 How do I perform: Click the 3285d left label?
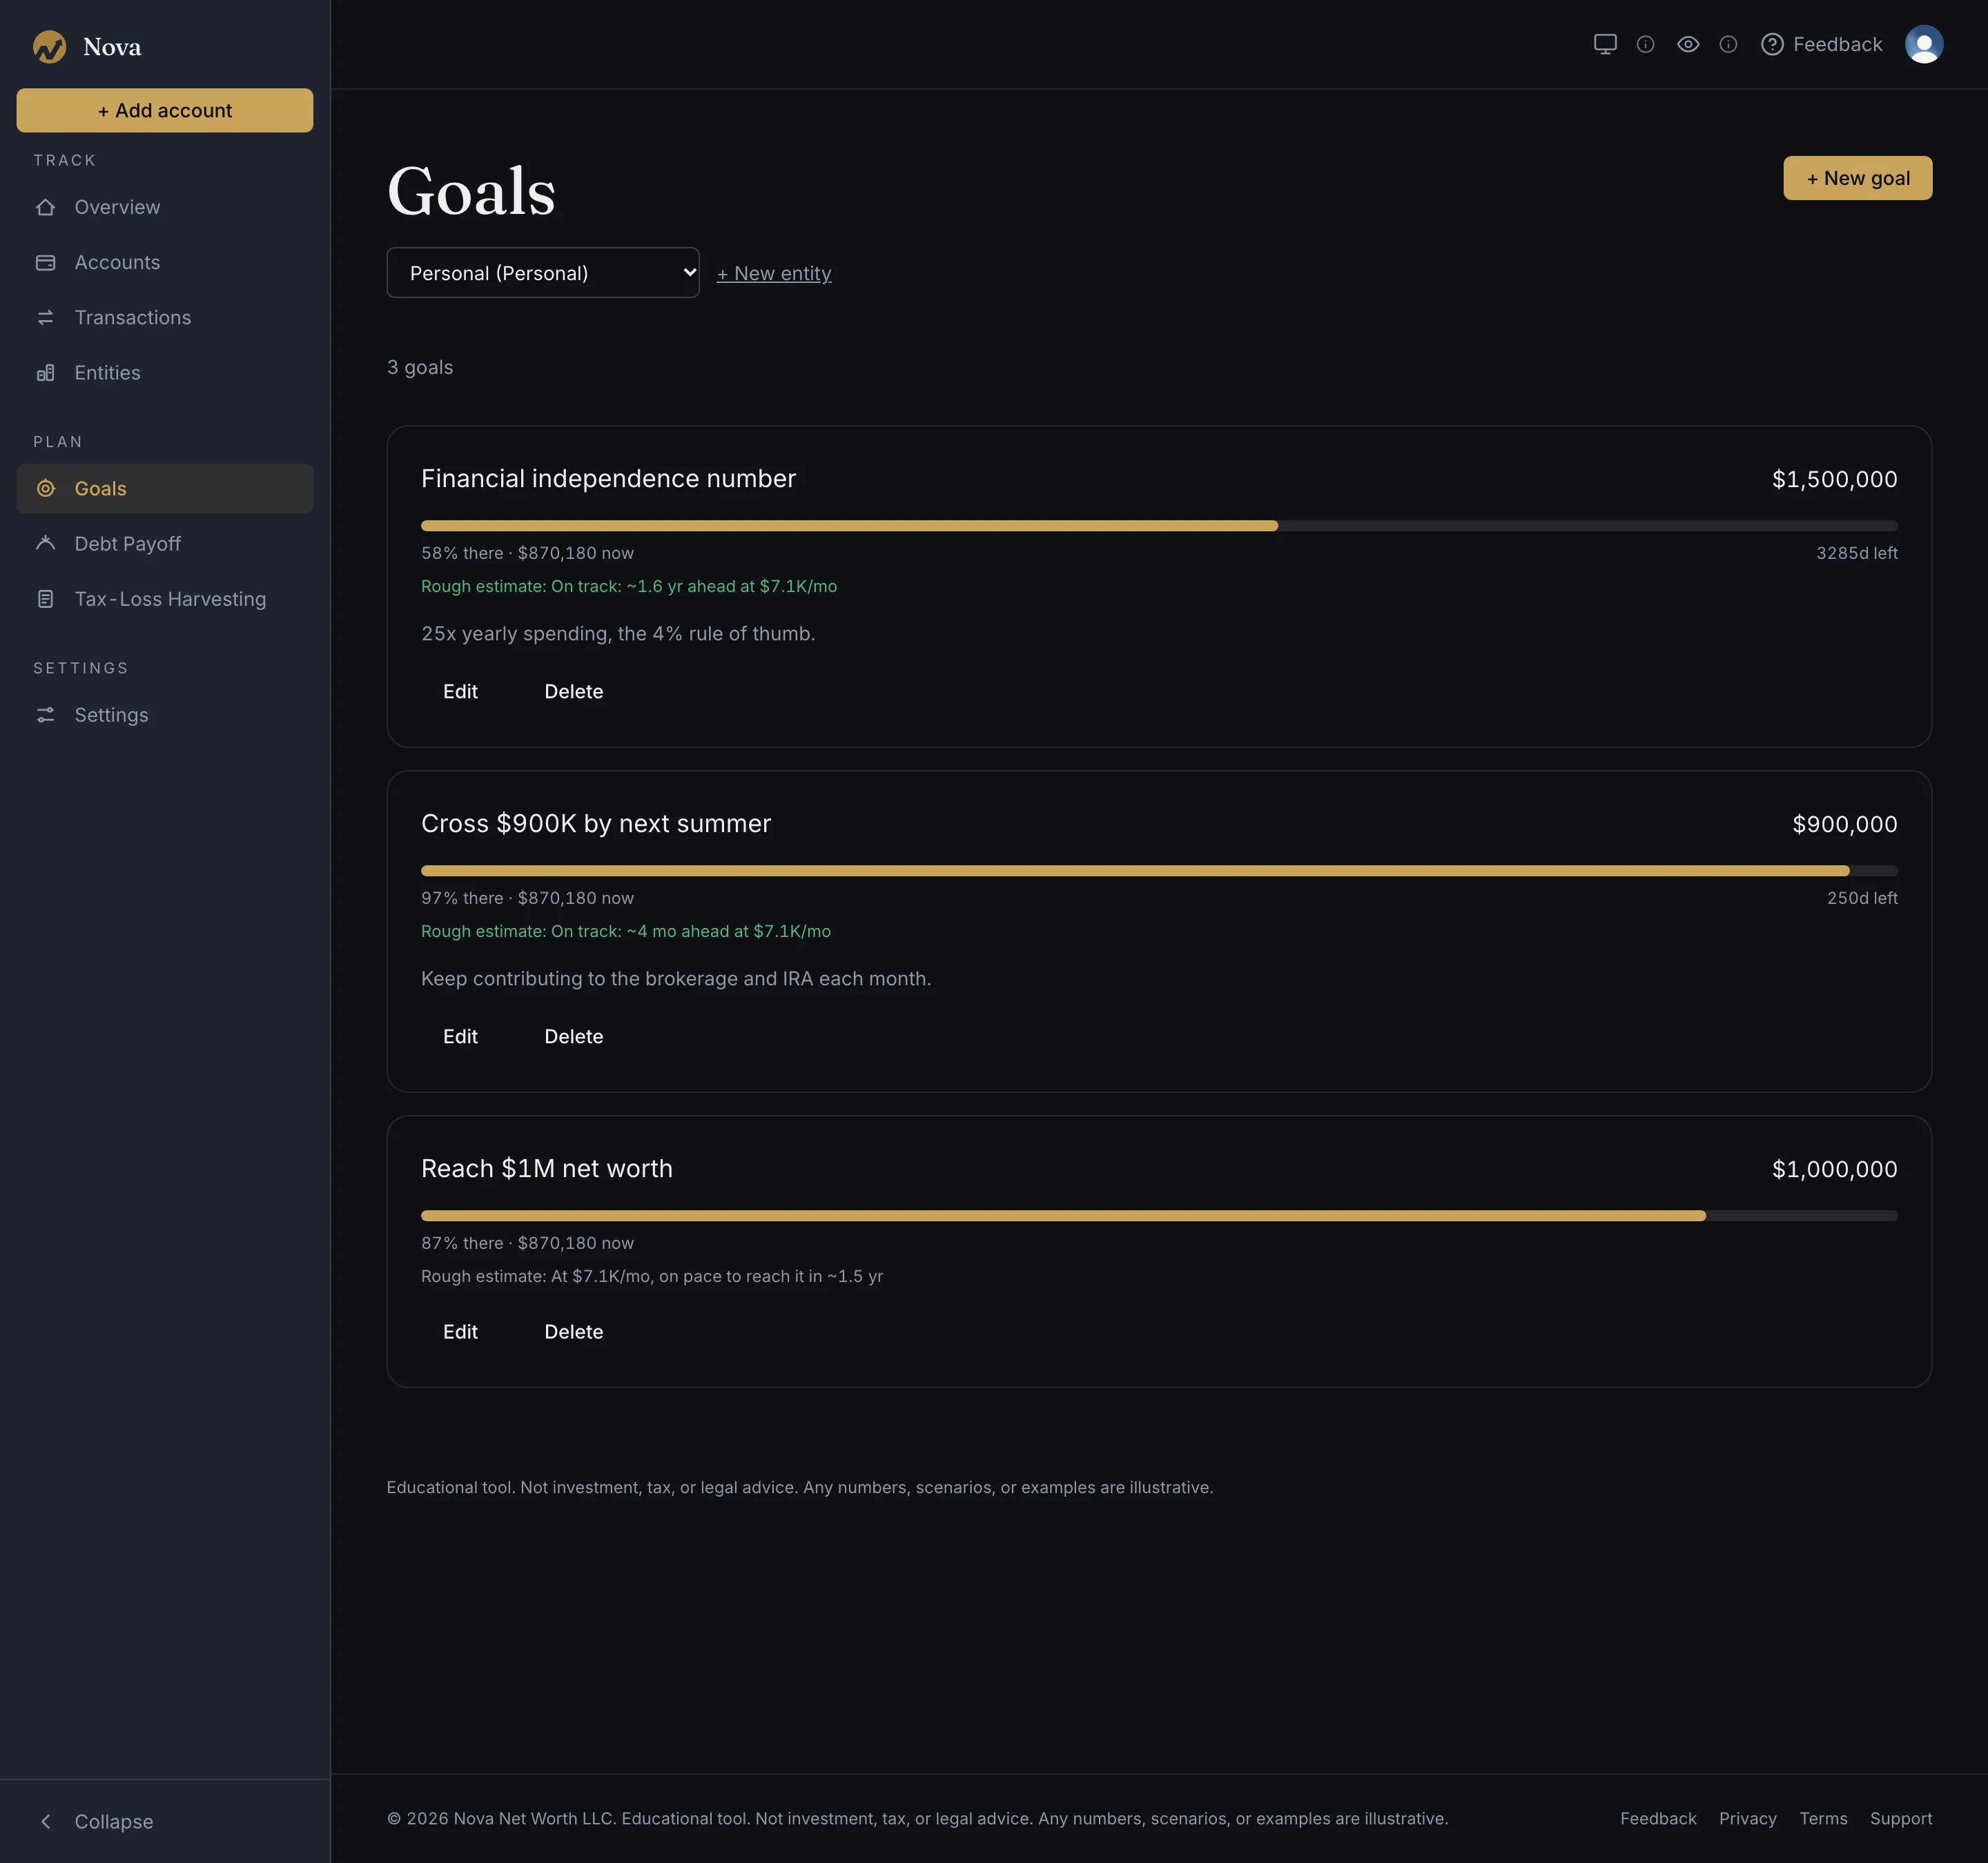[1856, 553]
